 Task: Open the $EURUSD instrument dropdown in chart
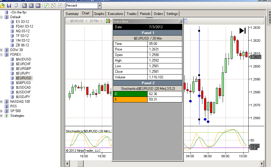pos(78,21)
